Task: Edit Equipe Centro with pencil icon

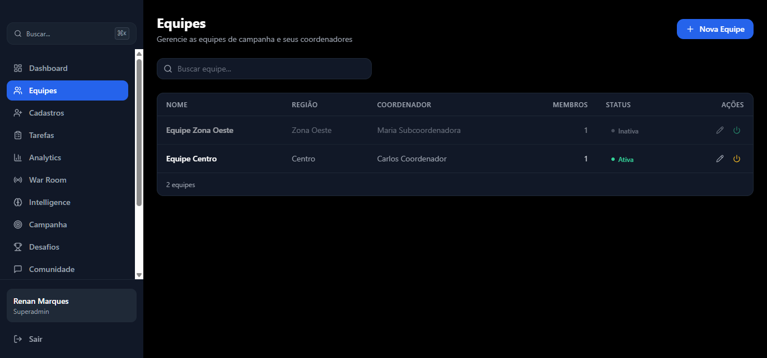Action: (x=720, y=159)
